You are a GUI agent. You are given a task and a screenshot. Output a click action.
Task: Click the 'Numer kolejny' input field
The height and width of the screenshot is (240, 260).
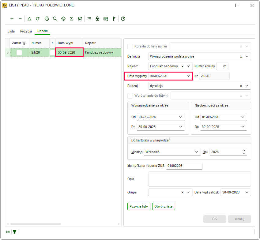coord(222,66)
